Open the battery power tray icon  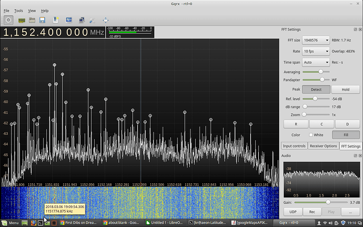point(336,223)
